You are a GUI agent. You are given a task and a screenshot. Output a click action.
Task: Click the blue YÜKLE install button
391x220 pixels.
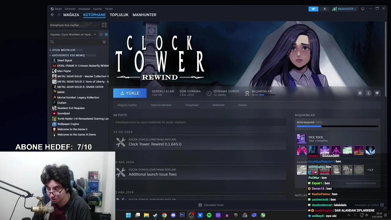coord(130,93)
